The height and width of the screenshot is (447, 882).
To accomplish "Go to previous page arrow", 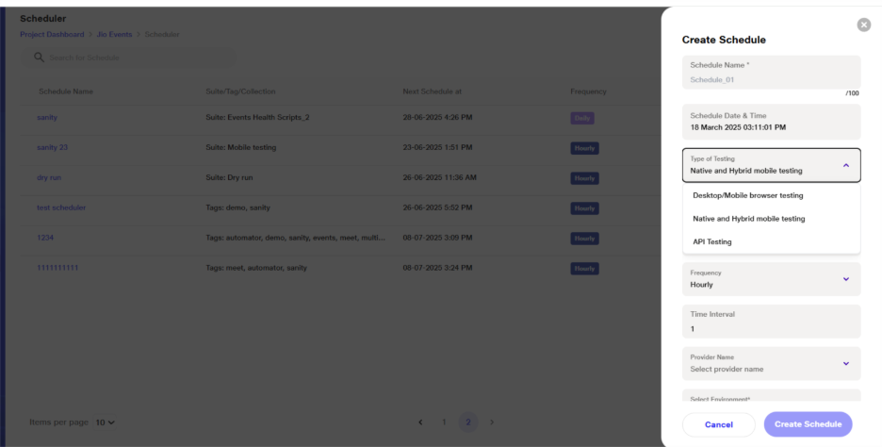I will point(420,422).
